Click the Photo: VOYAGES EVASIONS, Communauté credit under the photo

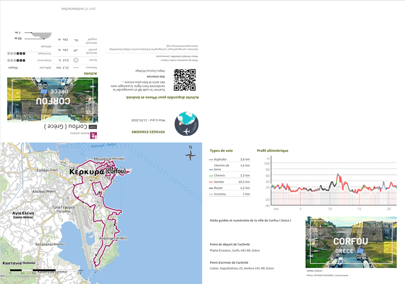coord(327,275)
